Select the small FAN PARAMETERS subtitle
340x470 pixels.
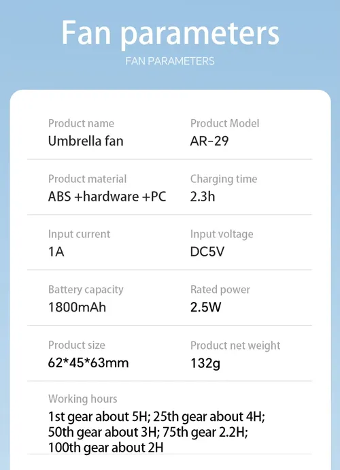(x=170, y=61)
